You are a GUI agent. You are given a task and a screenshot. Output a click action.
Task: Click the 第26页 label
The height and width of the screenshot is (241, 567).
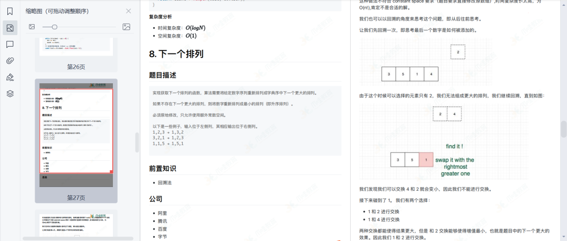[76, 67]
